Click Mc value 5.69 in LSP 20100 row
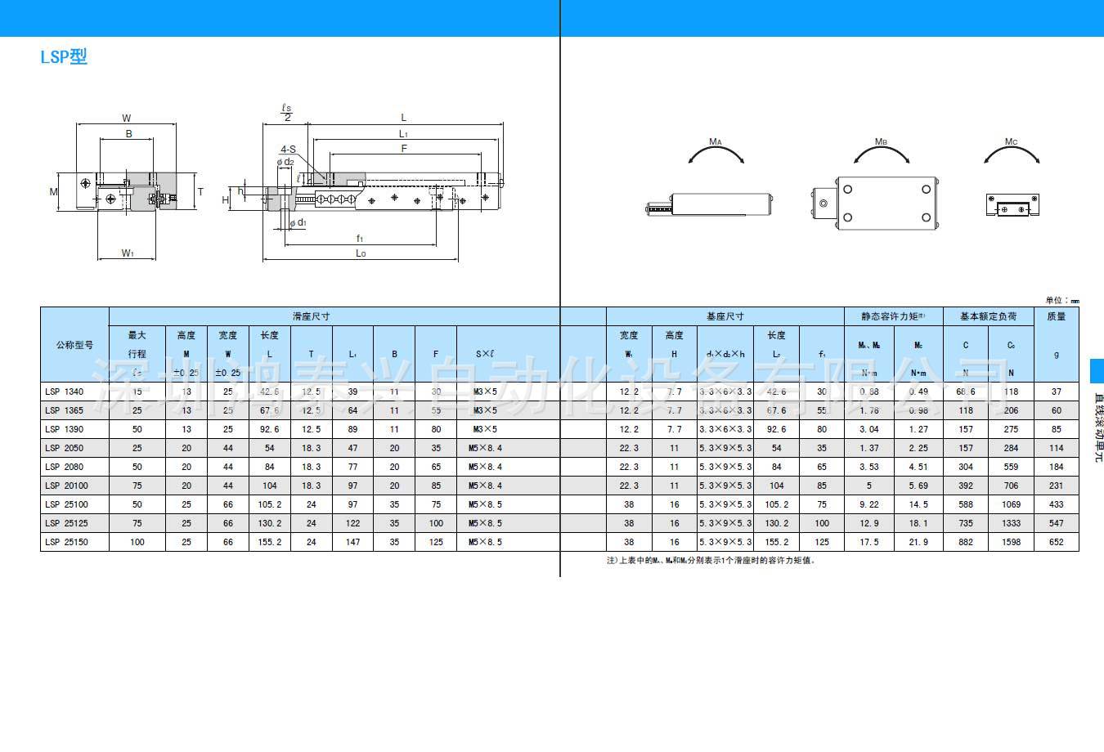Viewport: 1104px width, 752px height. pos(918,486)
